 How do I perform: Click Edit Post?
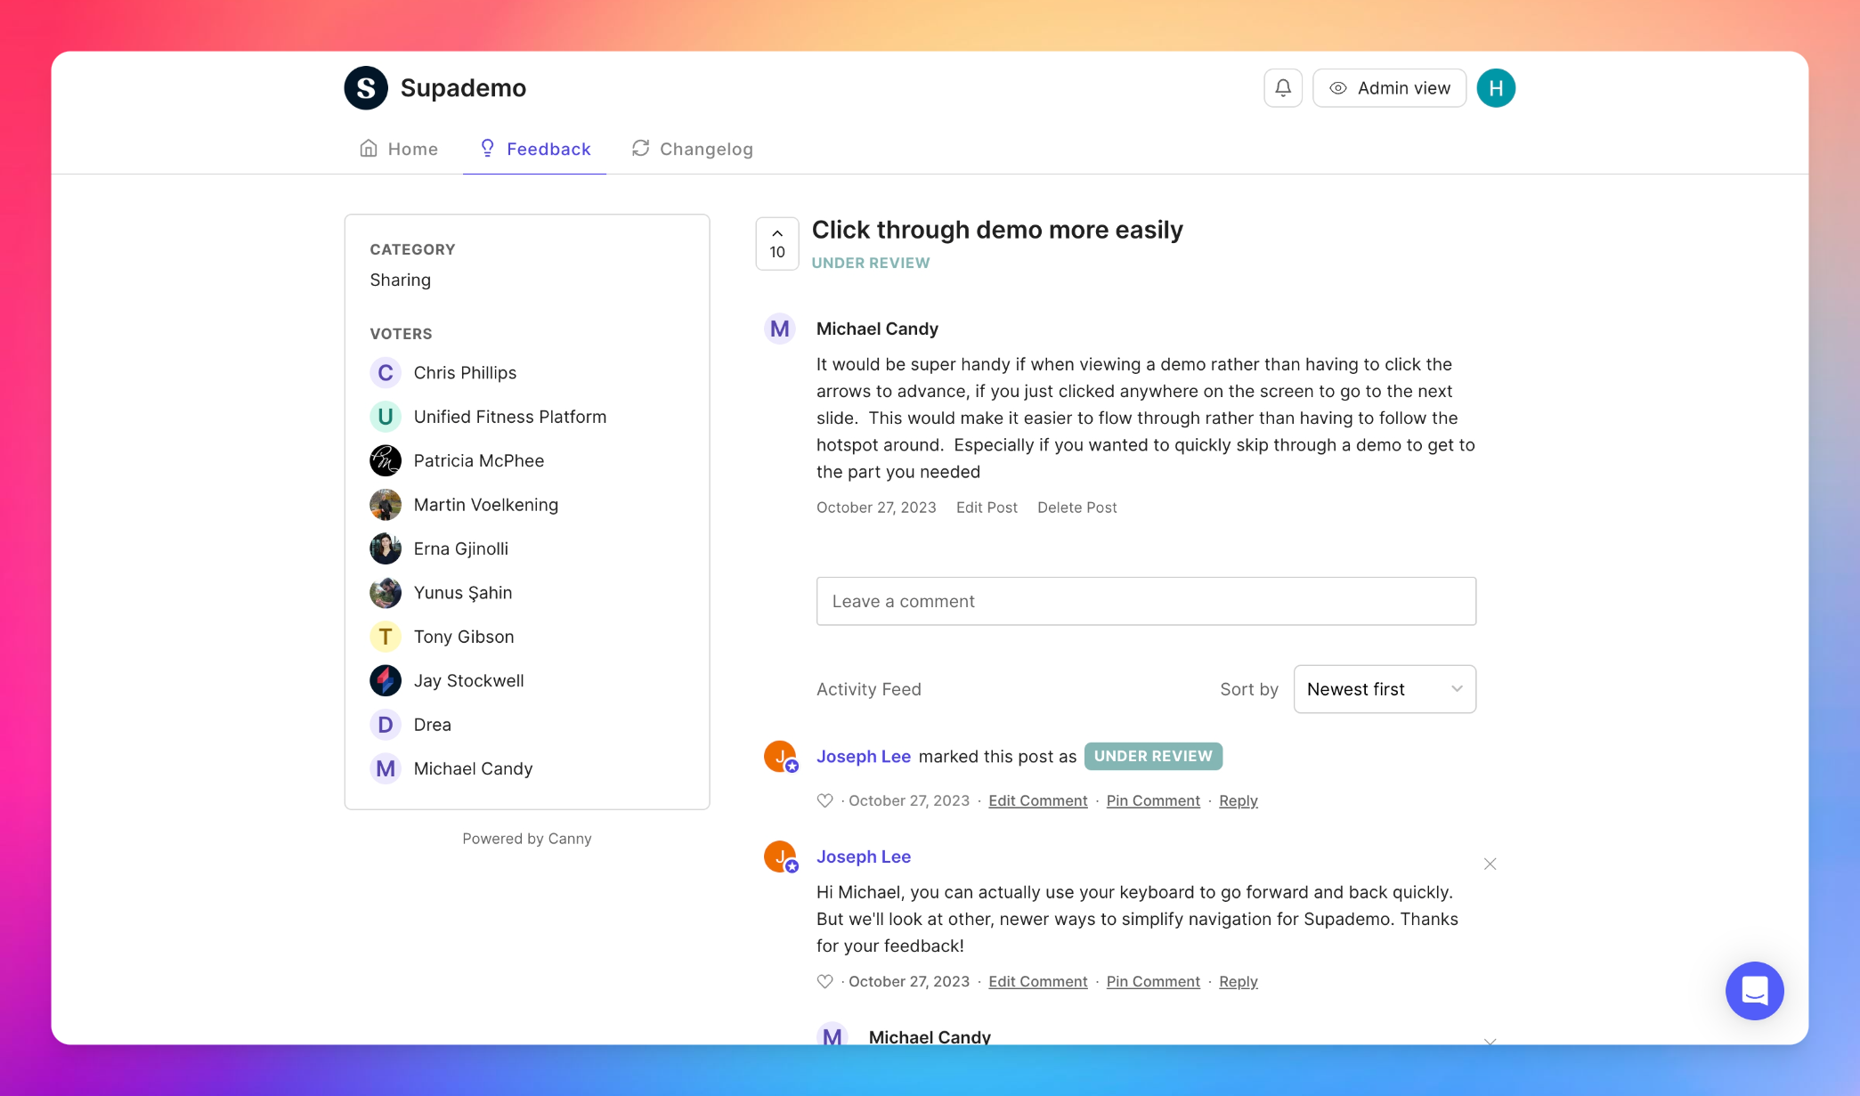click(x=987, y=507)
